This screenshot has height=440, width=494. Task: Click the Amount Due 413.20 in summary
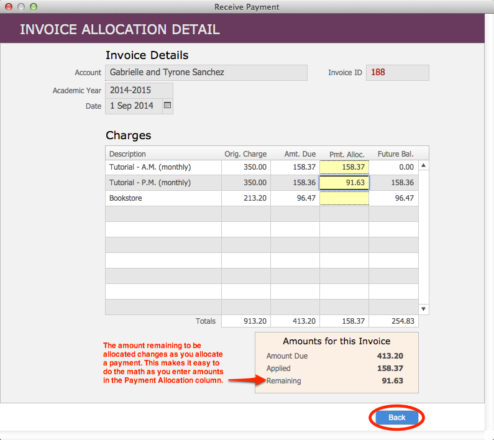point(390,356)
